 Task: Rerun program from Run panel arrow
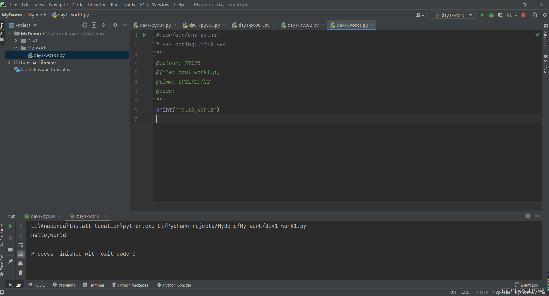coord(10,226)
